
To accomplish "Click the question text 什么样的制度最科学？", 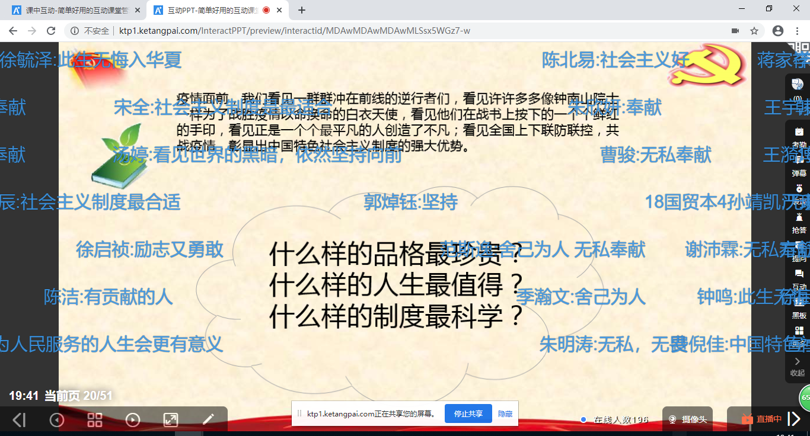I will point(397,317).
